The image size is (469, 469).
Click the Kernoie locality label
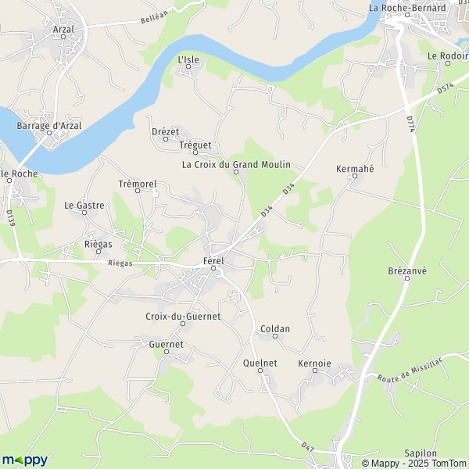[x=314, y=363]
